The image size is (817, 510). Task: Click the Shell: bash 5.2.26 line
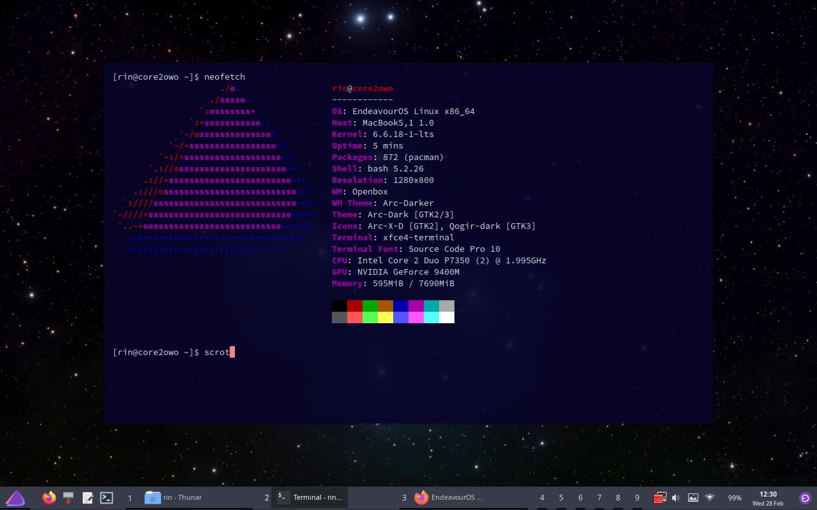(378, 168)
